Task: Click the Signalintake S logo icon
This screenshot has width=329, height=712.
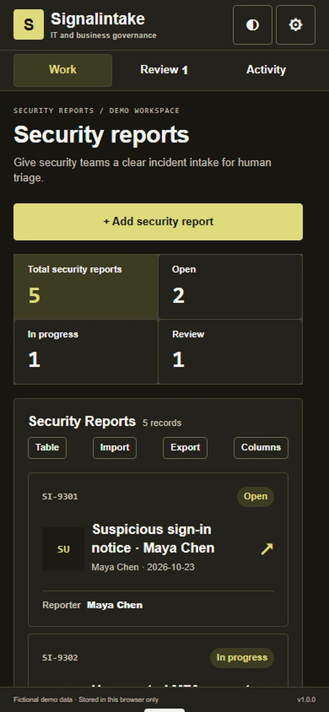Action: 29,25
